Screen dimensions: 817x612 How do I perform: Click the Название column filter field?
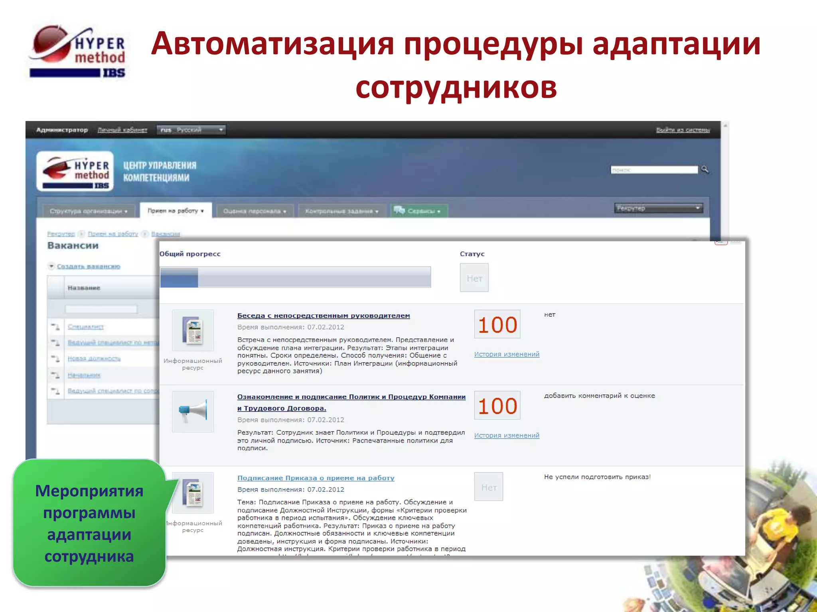pyautogui.click(x=101, y=310)
